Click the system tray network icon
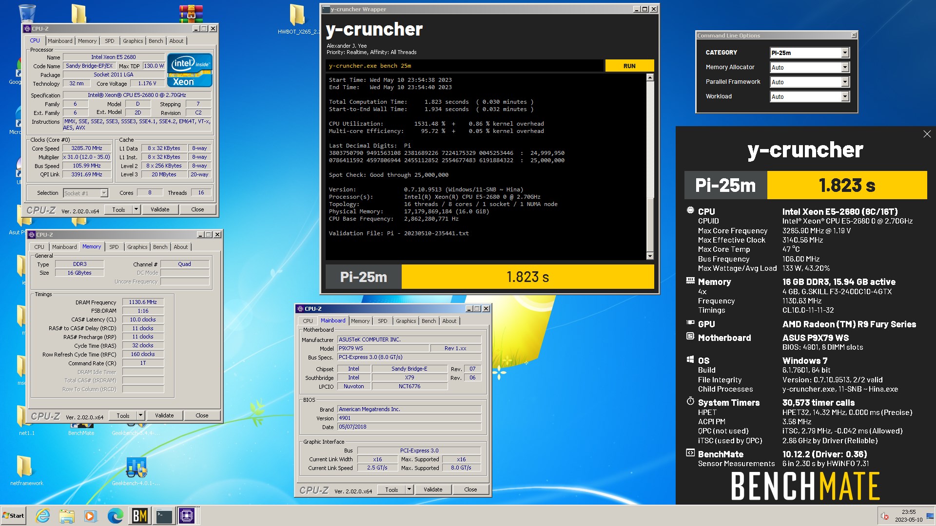Screen dimensions: 936x526 (x=930, y=516)
